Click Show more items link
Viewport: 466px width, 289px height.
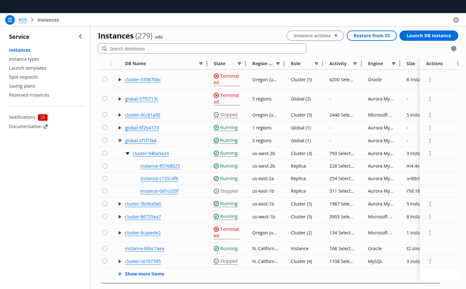pos(144,274)
